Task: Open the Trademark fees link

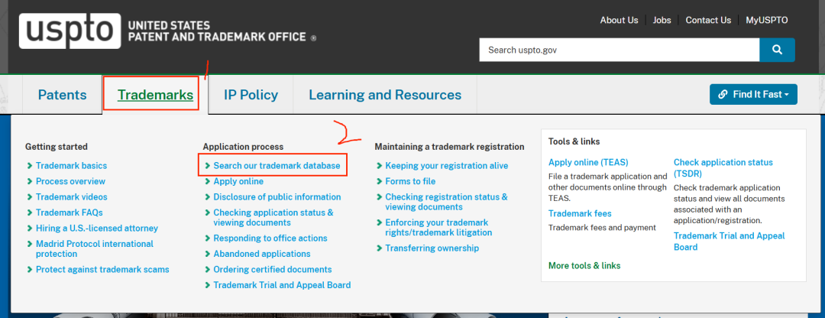Action: tap(580, 213)
